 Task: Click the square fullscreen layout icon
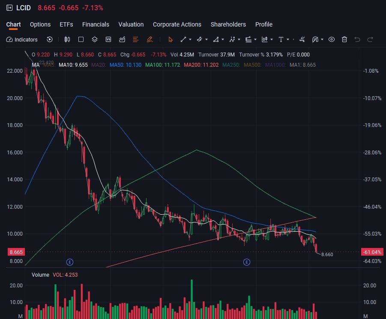[81, 39]
